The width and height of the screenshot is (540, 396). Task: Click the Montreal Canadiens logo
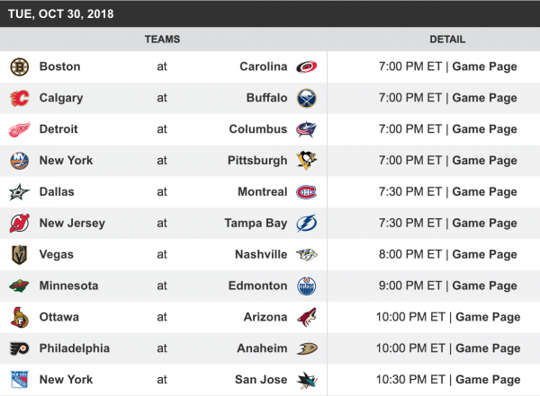tap(307, 192)
